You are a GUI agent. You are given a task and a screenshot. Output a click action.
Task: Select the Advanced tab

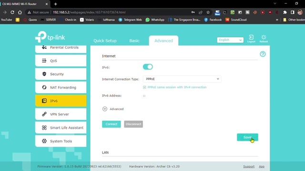pyautogui.click(x=163, y=41)
